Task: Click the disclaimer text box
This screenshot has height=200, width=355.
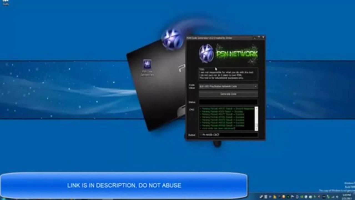Action: [x=228, y=74]
